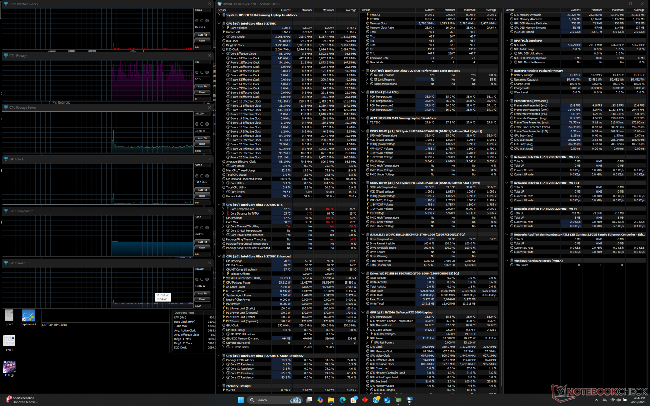
Task: Expand the Core Clocks sensor group
Action: (223, 37)
